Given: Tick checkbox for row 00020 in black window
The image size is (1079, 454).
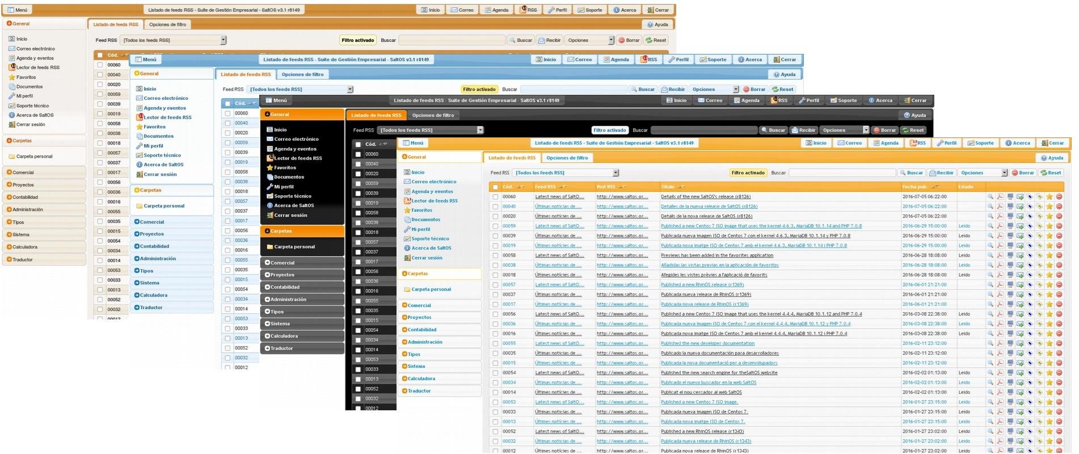Looking at the screenshot, I should point(358,174).
